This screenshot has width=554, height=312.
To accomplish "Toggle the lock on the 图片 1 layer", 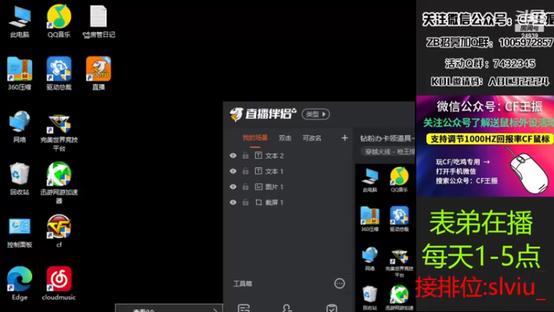I will [x=245, y=187].
